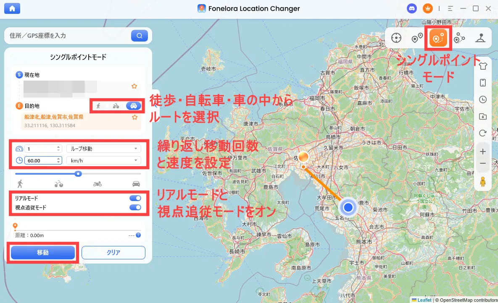Image resolution: width=498 pixels, height=303 pixels.
Task: Toggle the 視点追従モード switch
Action: click(x=135, y=207)
